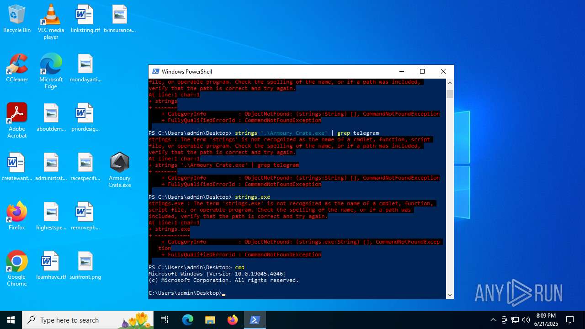Image resolution: width=585 pixels, height=329 pixels.
Task: Minimize the Windows PowerShell window
Action: (x=401, y=71)
